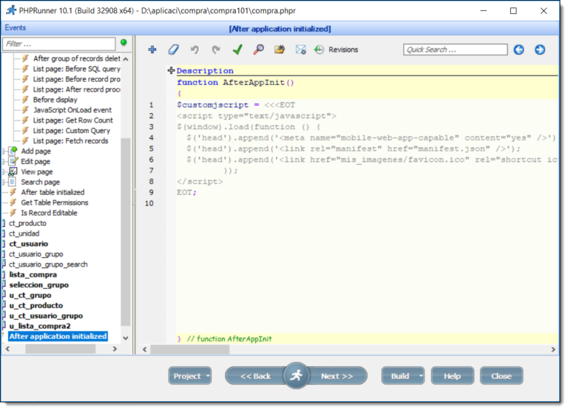
Task: Click the Build button
Action: click(399, 376)
